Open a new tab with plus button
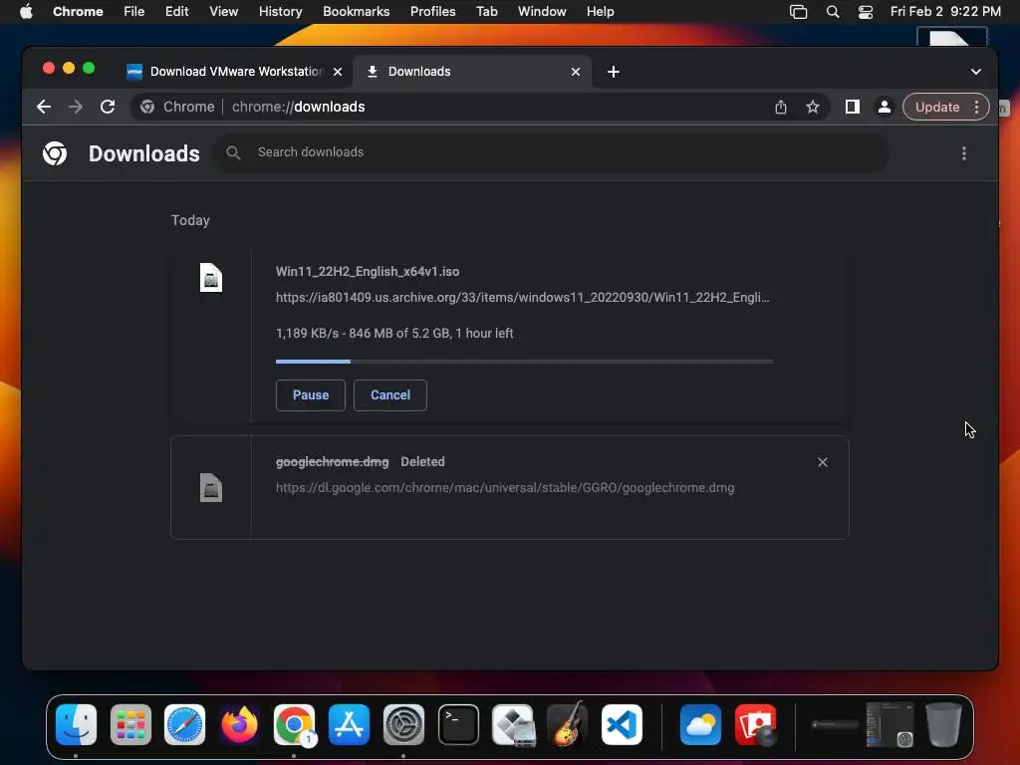Viewport: 1020px width, 765px height. coord(614,72)
